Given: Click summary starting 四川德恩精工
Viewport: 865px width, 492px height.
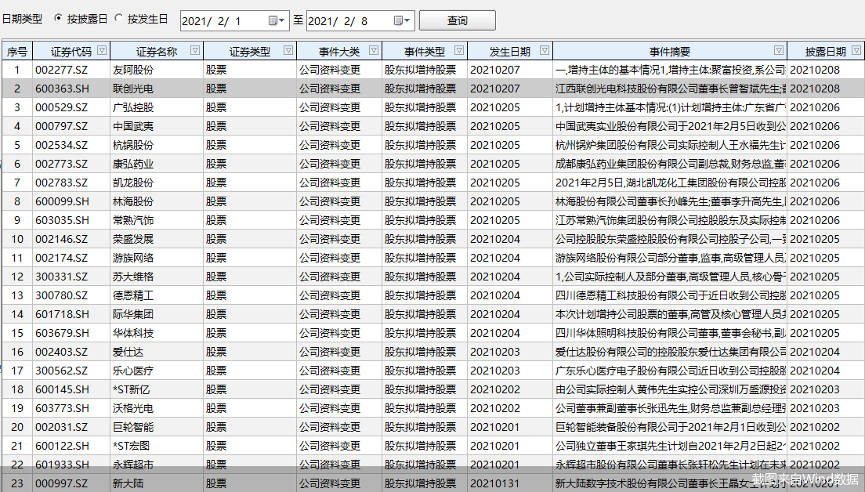Looking at the screenshot, I should (670, 295).
